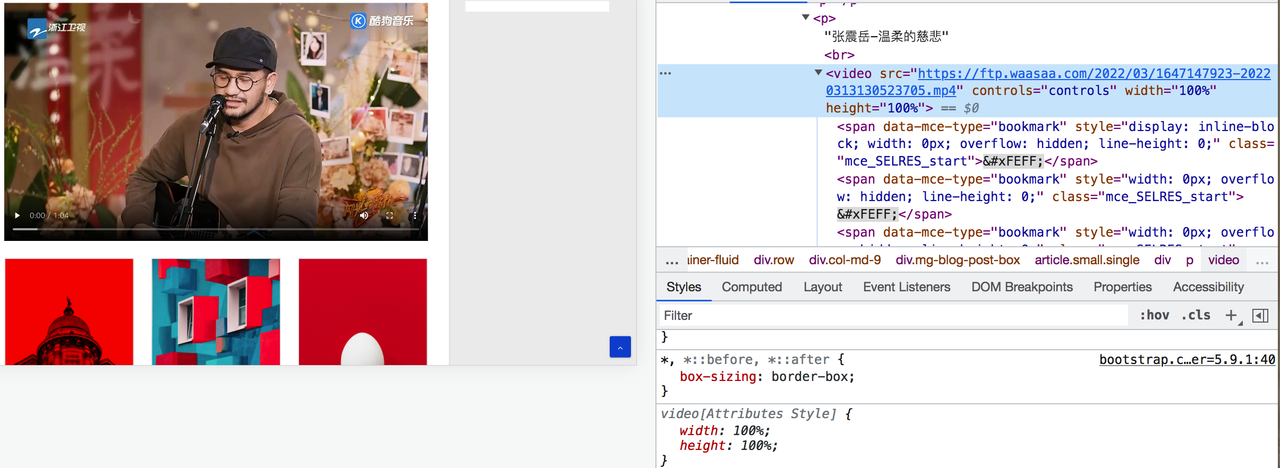Open the video player's three-dot options menu
This screenshot has width=1280, height=468.
[x=415, y=215]
